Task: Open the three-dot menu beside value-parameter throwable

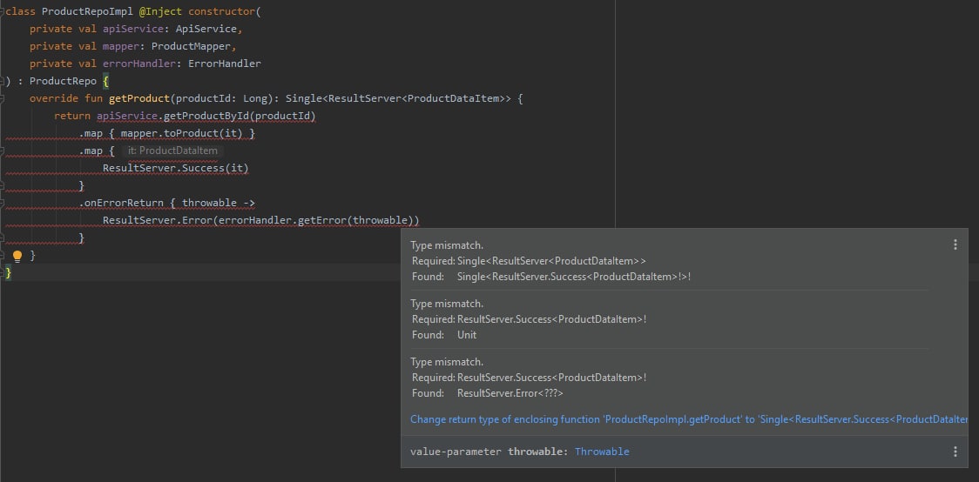Action: 955,452
